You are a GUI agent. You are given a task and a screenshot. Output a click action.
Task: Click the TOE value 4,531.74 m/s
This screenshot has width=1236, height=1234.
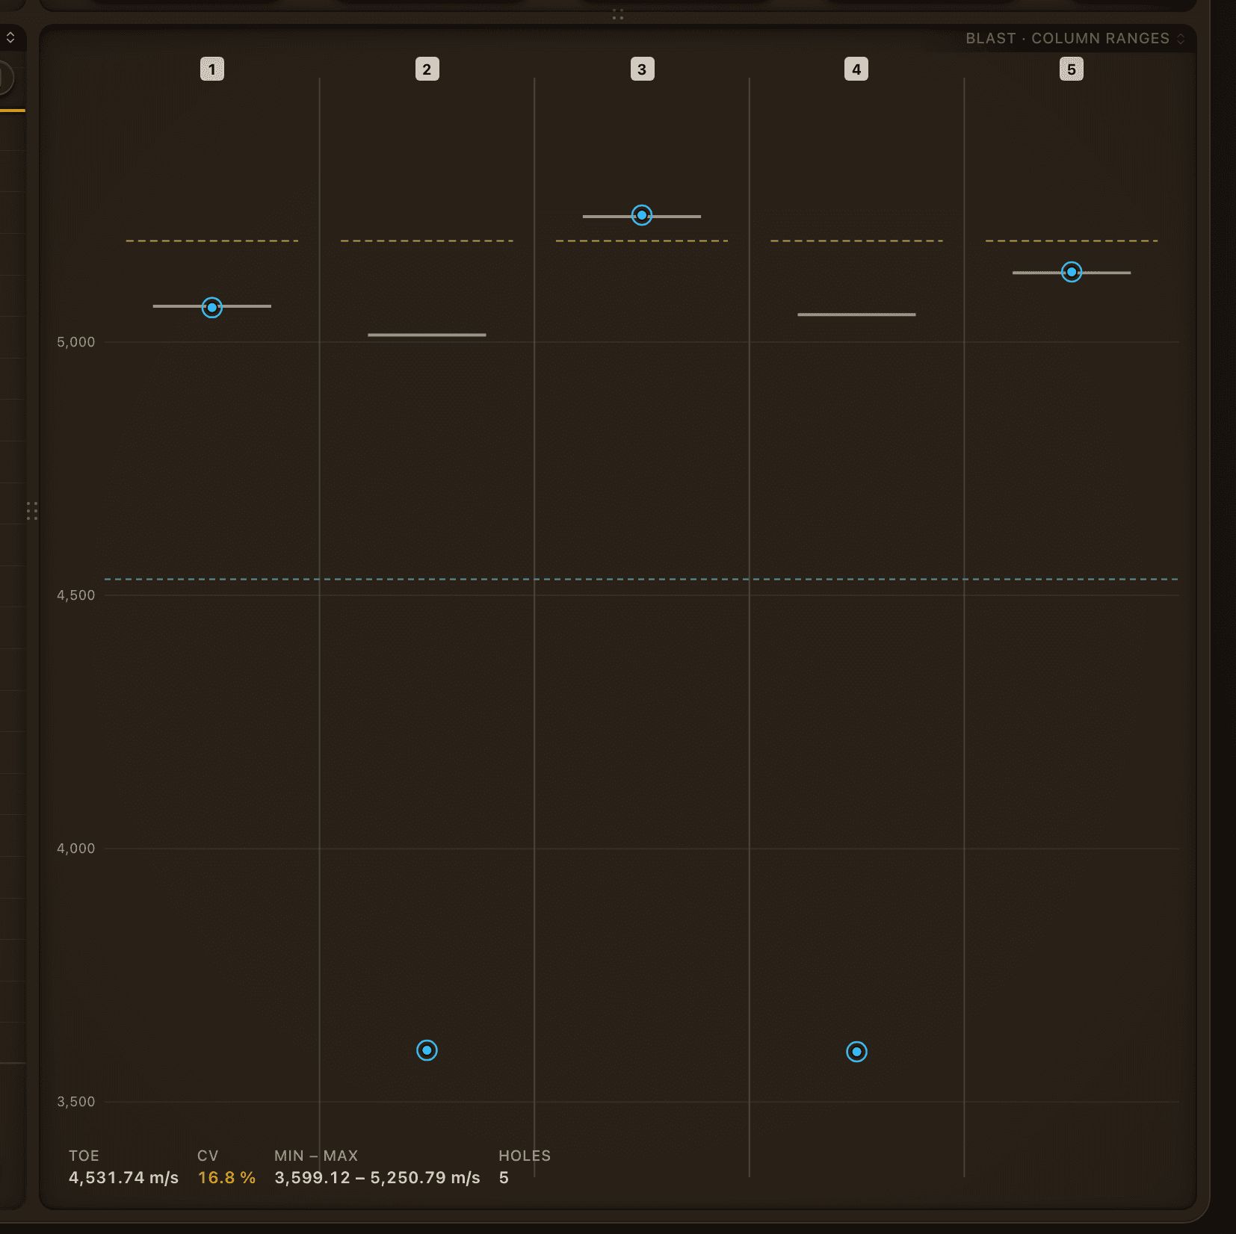coord(124,1178)
